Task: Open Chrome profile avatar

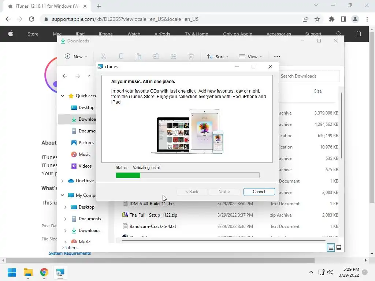Action: [355, 19]
